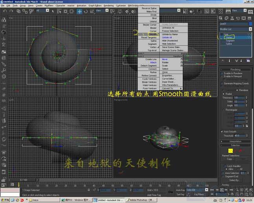
Task: Select the Rectangular radio button
Action: click(223, 110)
